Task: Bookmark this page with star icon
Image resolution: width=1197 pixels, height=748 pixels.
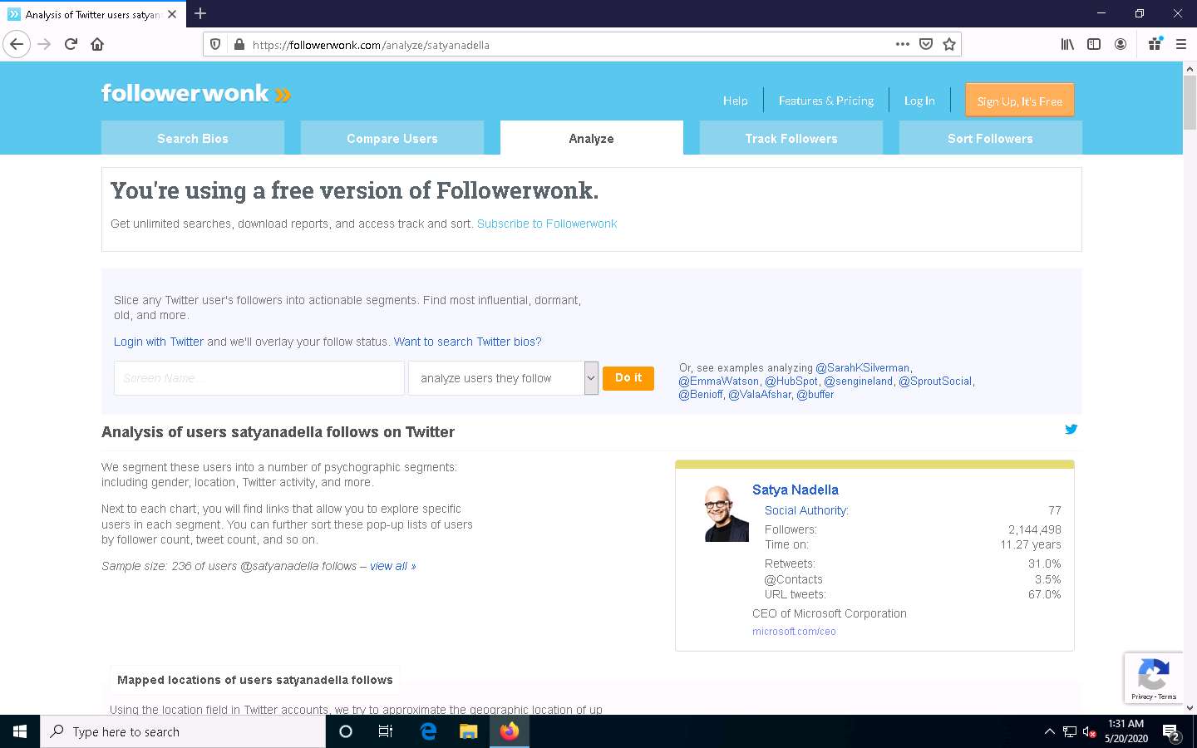Action: (949, 44)
